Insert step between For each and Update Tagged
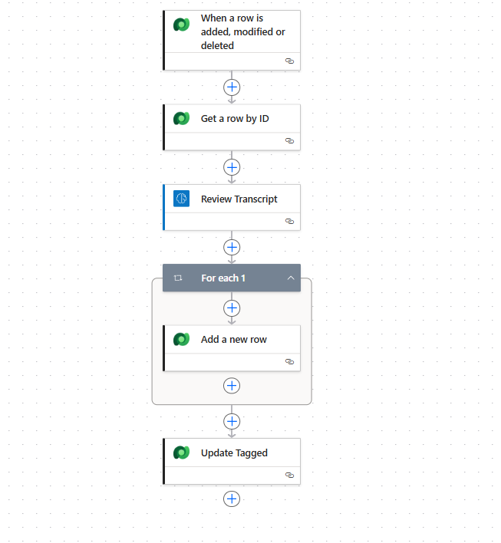This screenshot has height=543, width=501. (x=232, y=421)
